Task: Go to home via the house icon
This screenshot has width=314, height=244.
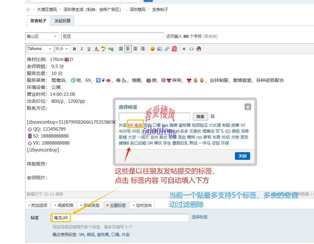Action: coord(28,9)
